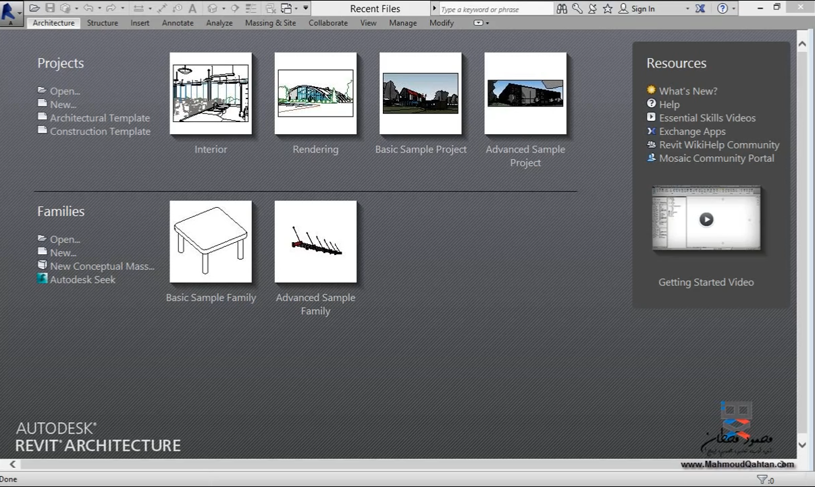Viewport: 815px width, 487px height.
Task: Click the Section tool icon
Action: coord(235,8)
